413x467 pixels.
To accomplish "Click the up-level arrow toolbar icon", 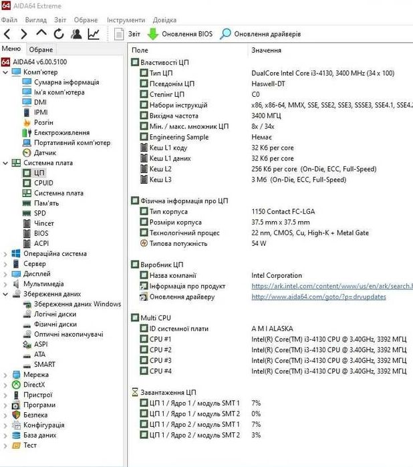I will (41, 33).
